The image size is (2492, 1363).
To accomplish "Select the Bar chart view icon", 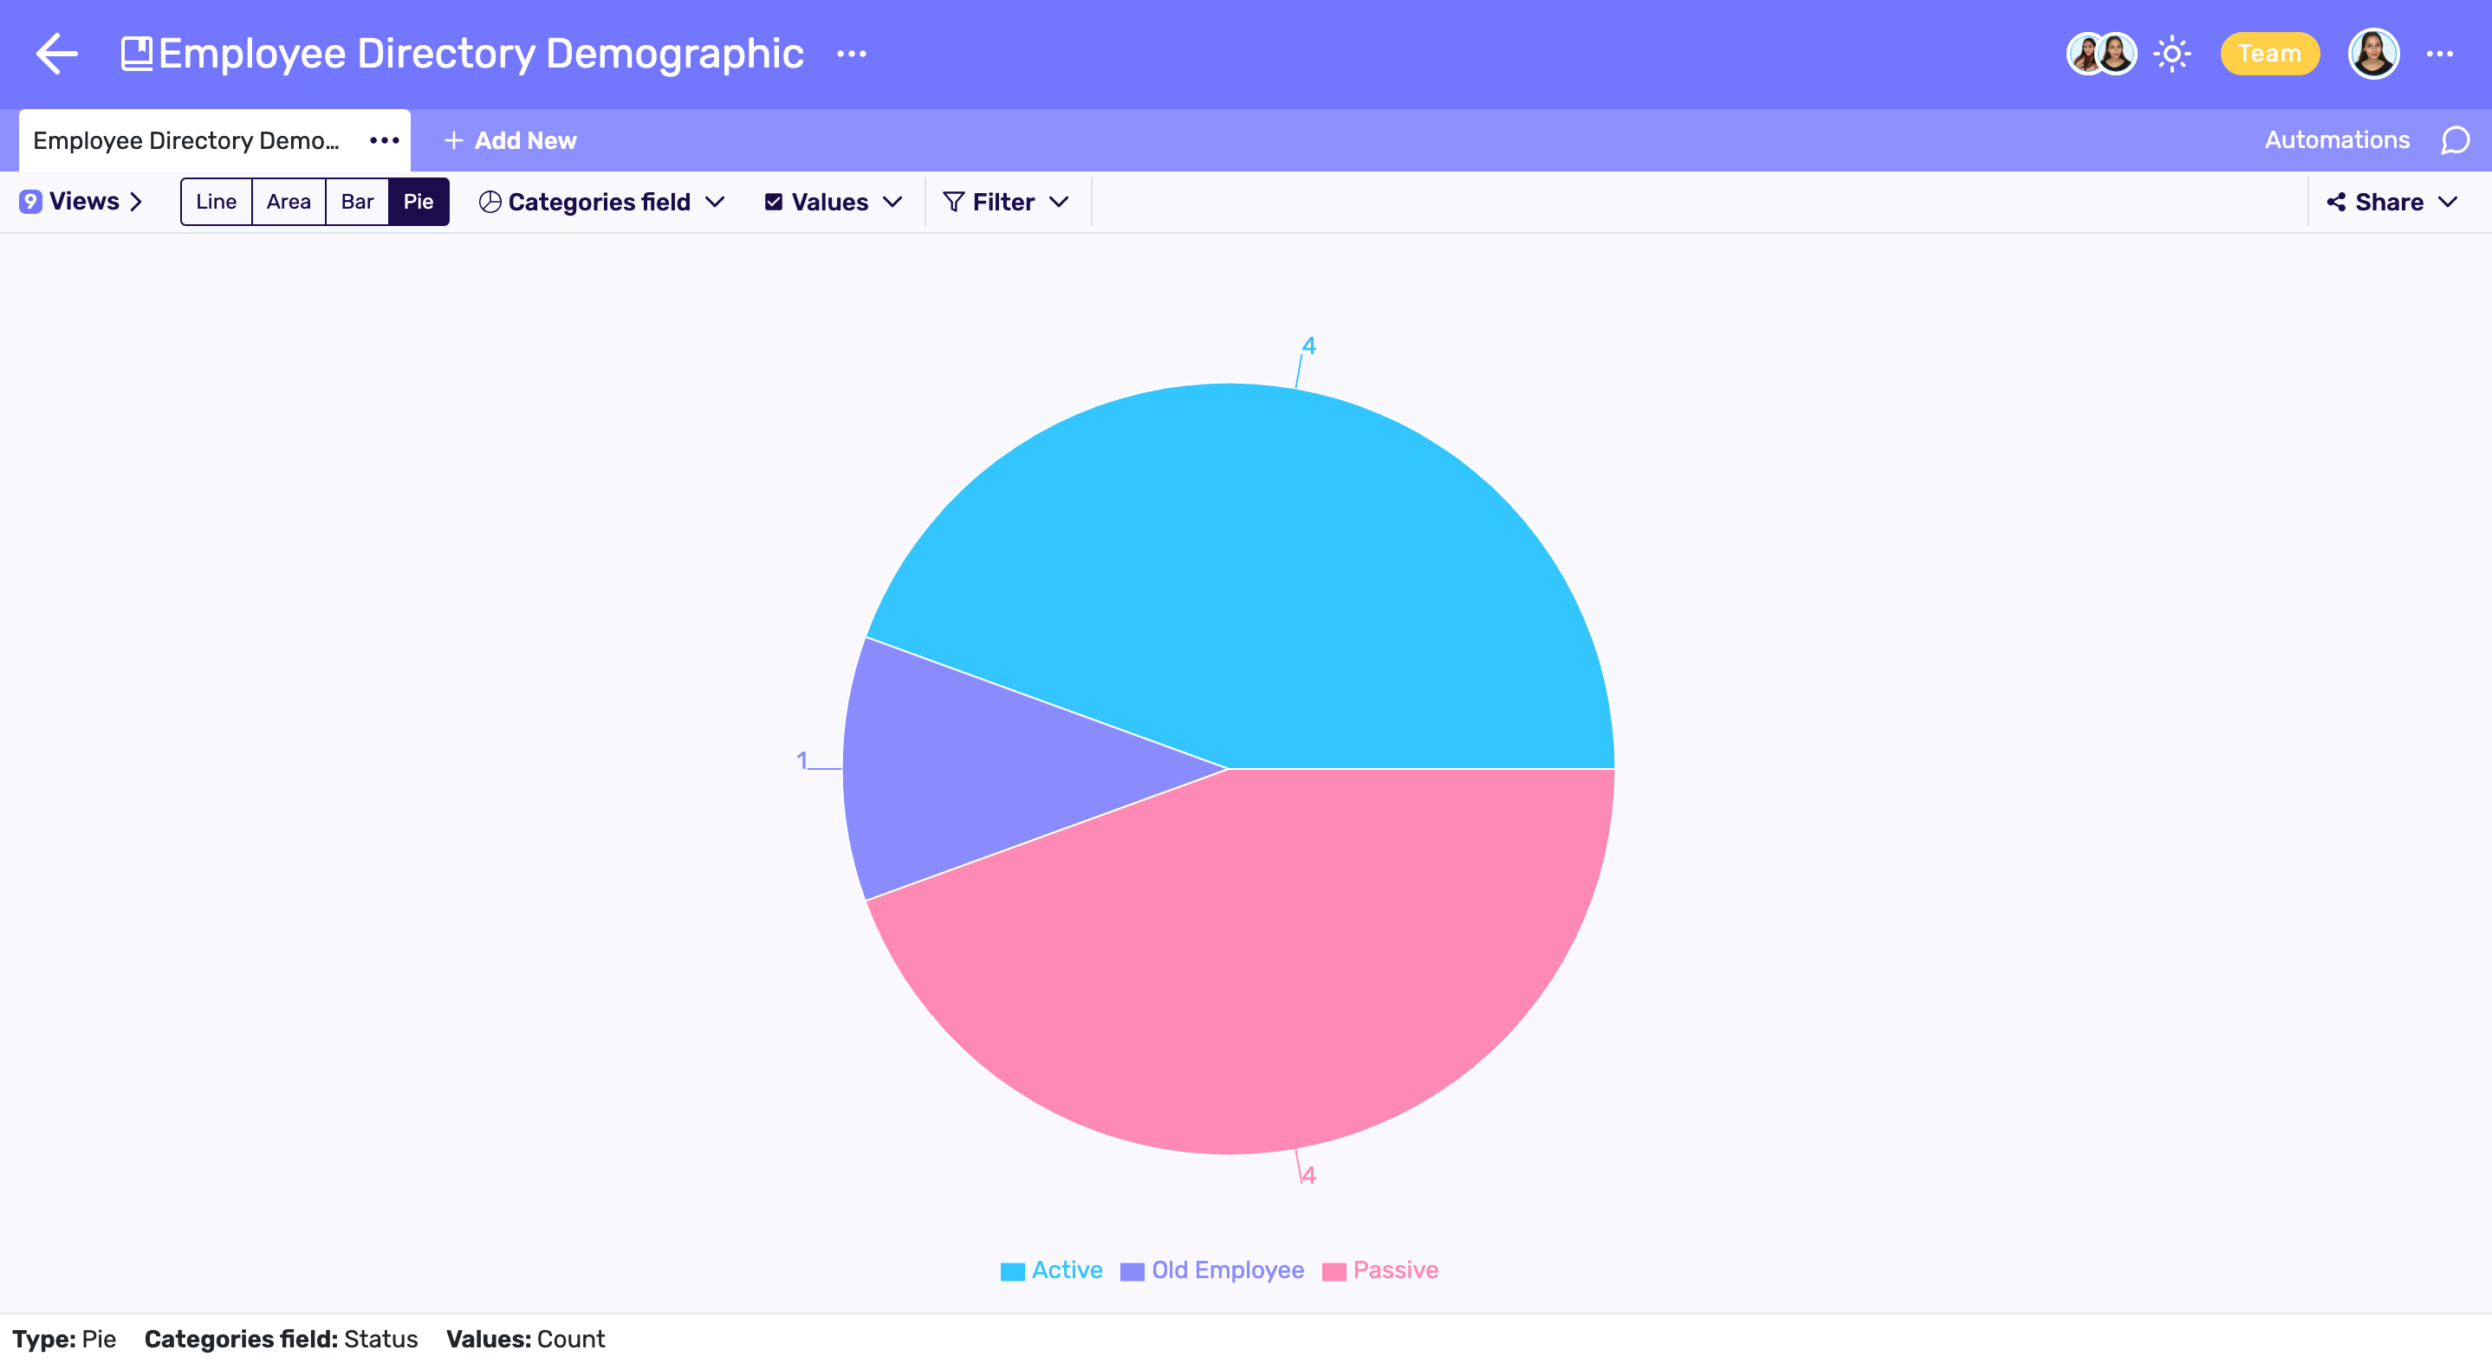I will click(x=354, y=200).
